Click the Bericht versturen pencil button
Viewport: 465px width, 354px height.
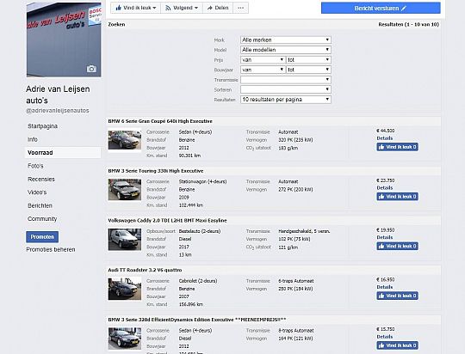click(x=381, y=9)
